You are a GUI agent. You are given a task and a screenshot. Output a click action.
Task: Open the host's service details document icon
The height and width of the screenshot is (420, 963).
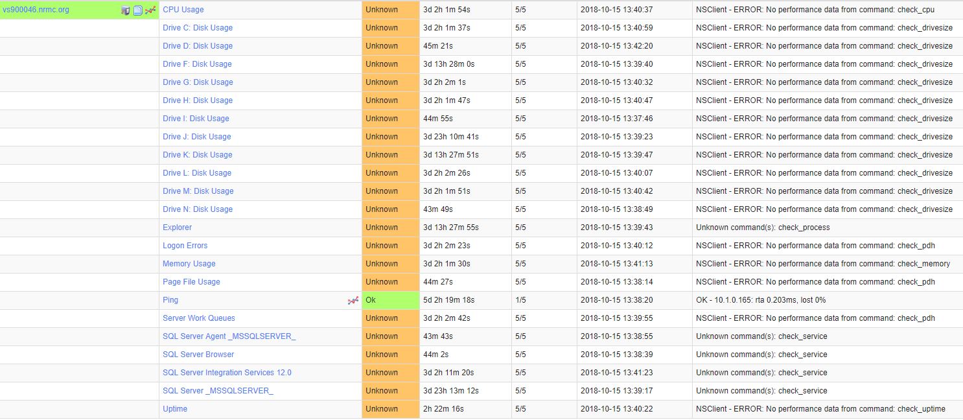(x=138, y=10)
